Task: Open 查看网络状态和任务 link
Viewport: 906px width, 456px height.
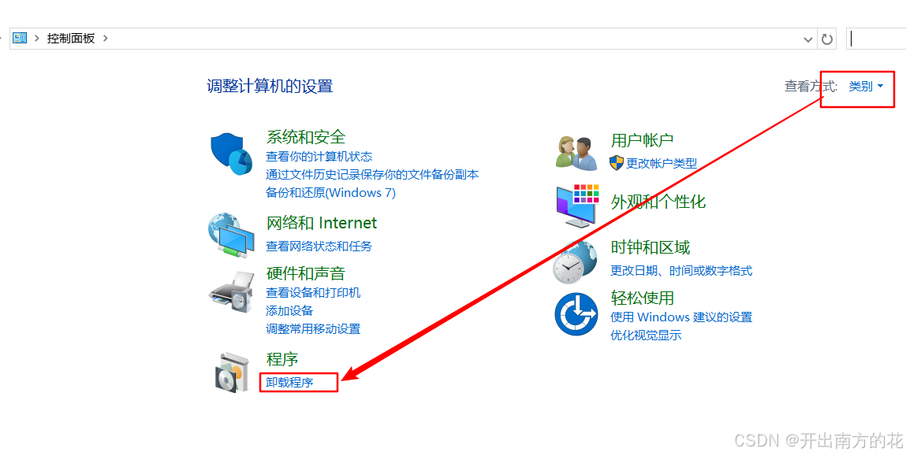Action: coord(319,246)
